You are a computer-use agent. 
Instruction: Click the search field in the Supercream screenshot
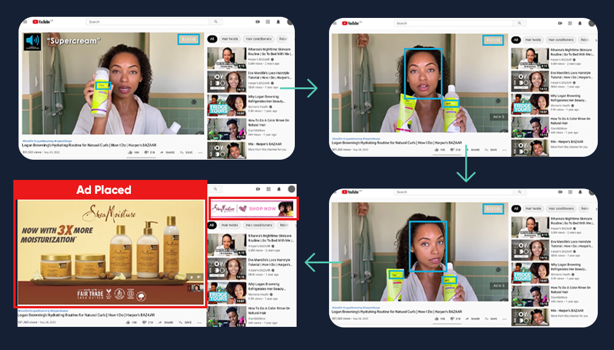[148, 22]
